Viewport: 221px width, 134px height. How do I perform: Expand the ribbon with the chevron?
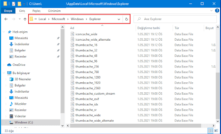pyautogui.click(x=211, y=11)
